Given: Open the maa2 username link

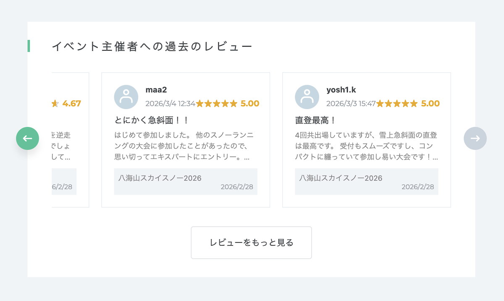Looking at the screenshot, I should point(156,90).
